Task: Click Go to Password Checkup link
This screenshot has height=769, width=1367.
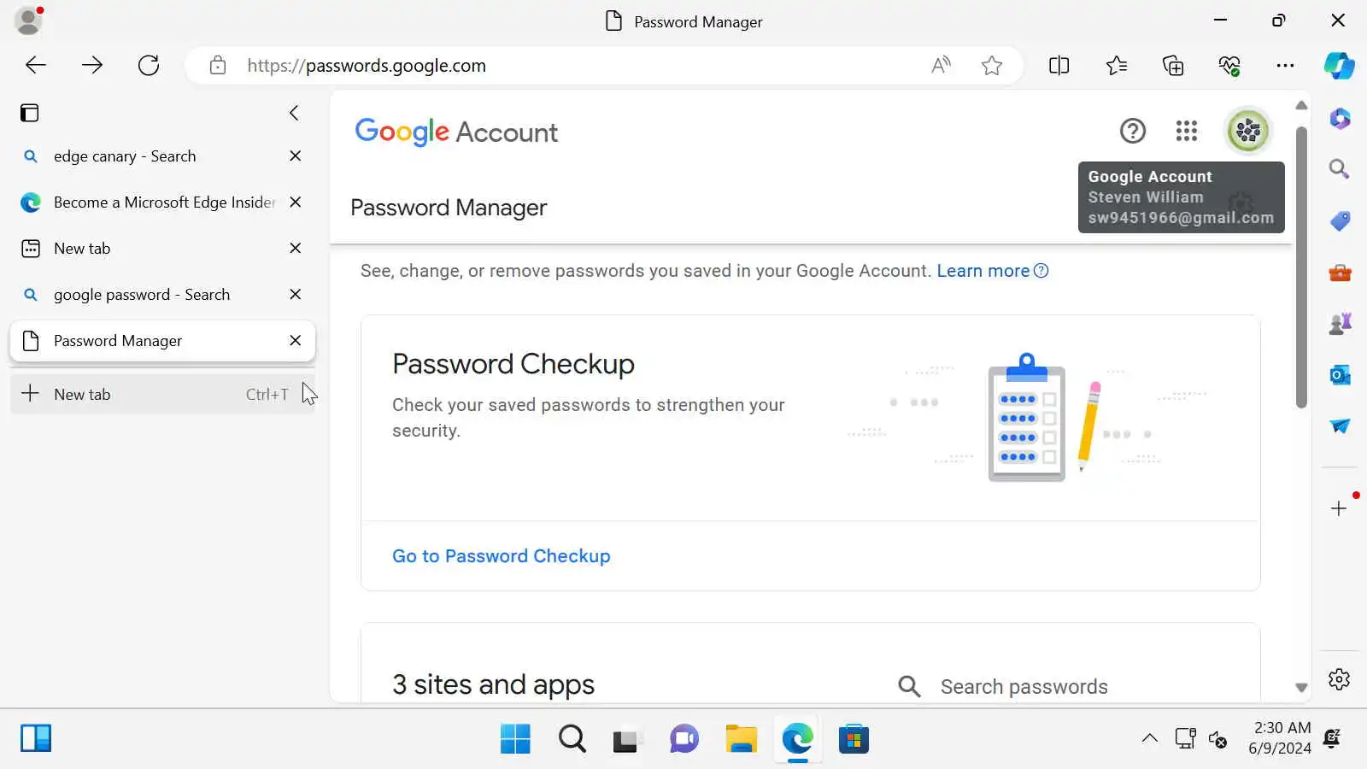Action: coord(501,556)
